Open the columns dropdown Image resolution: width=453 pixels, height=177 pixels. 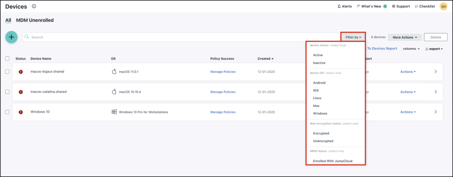pyautogui.click(x=411, y=49)
